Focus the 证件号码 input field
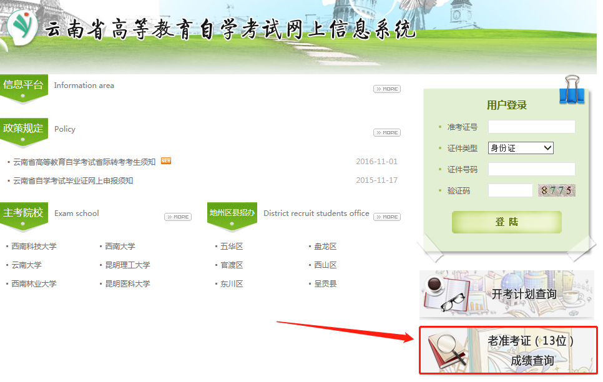Image resolution: width=603 pixels, height=382 pixels. [x=531, y=169]
